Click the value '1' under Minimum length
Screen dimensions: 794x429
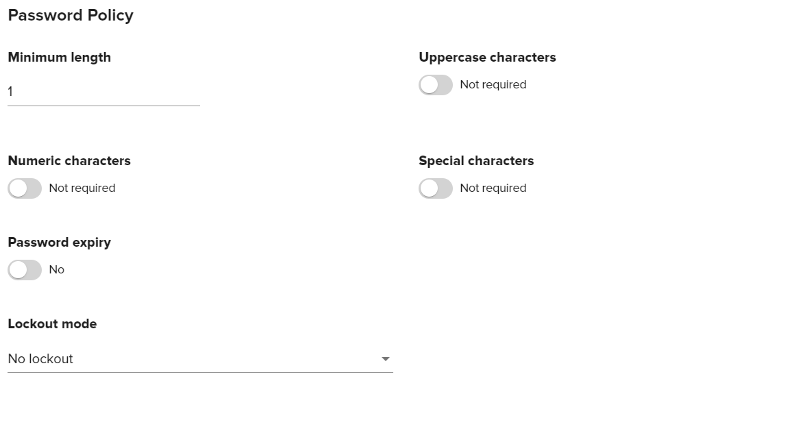(11, 92)
